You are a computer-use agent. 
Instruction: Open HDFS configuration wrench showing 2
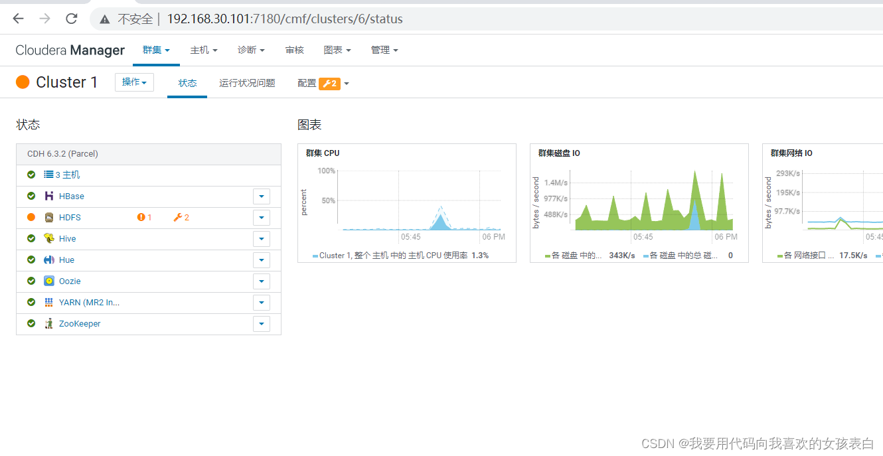click(x=181, y=217)
